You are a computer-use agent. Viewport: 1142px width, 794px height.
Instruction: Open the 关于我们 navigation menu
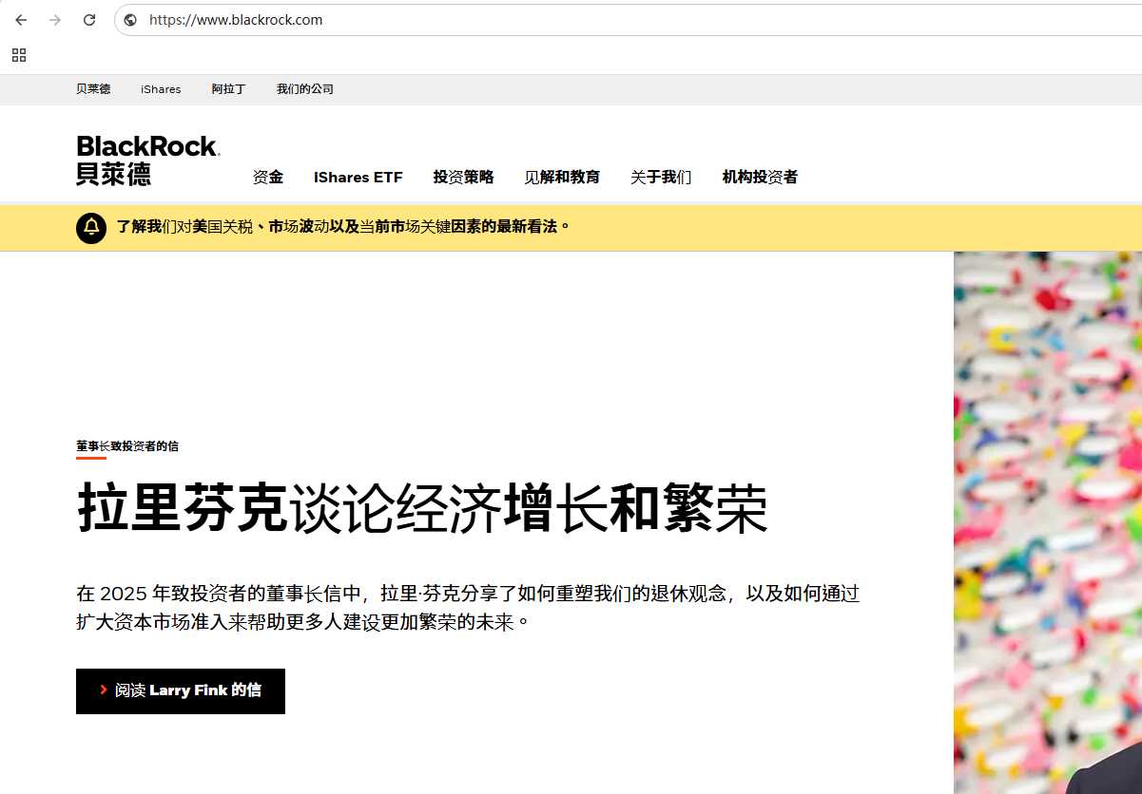click(x=661, y=177)
